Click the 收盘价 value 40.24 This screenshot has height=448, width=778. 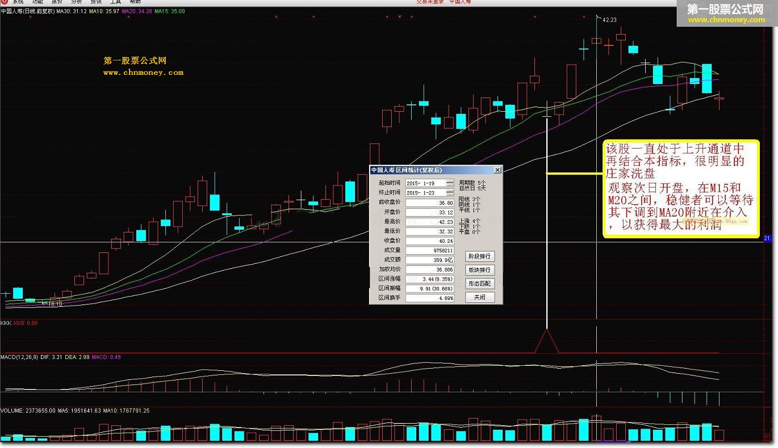[430, 241]
